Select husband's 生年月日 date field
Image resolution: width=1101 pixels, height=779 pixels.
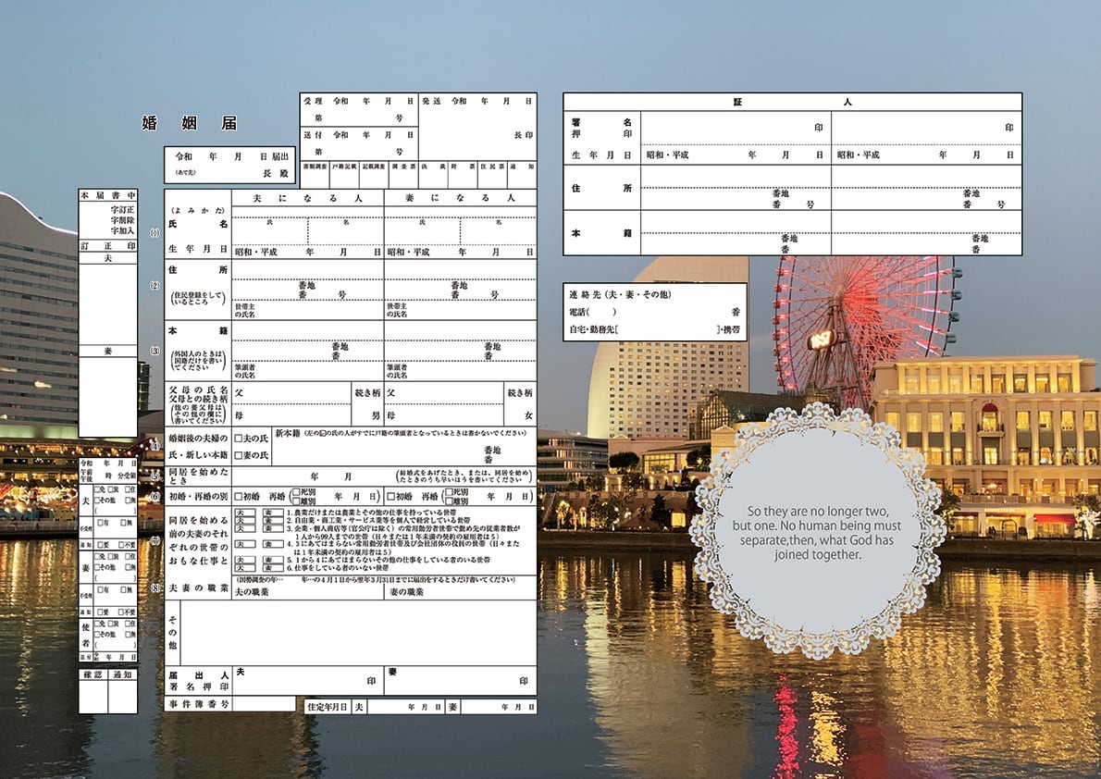(307, 252)
